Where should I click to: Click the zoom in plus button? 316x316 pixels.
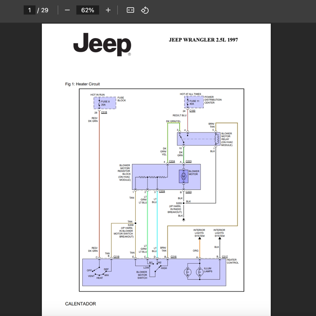pyautogui.click(x=108, y=10)
